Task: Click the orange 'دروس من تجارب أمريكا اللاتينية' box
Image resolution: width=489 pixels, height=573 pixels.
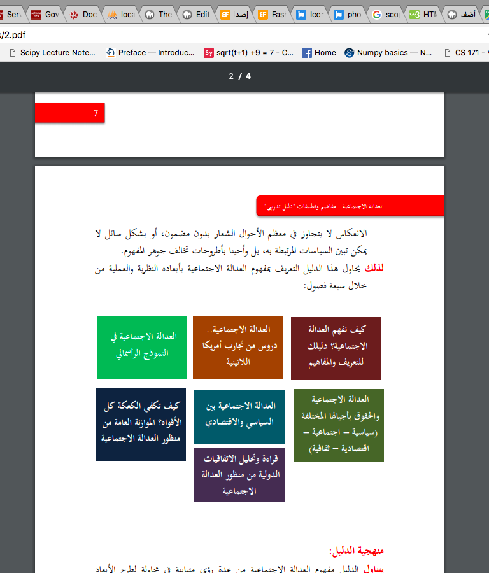Action: pyautogui.click(x=238, y=348)
